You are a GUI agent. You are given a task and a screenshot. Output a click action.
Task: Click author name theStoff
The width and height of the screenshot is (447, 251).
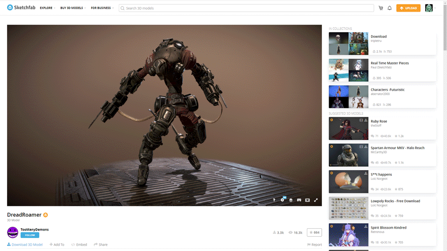[x=376, y=125]
